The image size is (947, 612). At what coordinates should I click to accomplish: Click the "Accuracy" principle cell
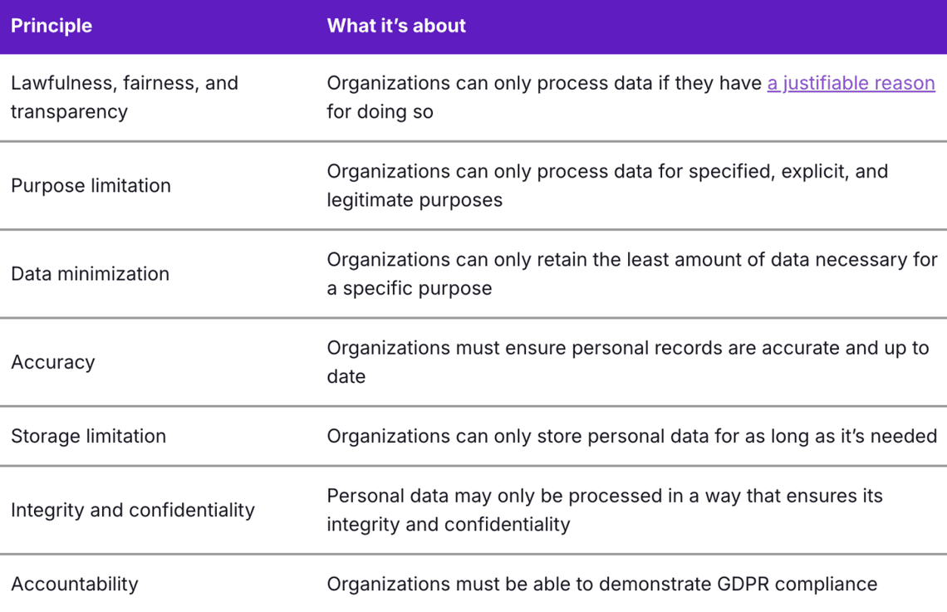tap(53, 362)
